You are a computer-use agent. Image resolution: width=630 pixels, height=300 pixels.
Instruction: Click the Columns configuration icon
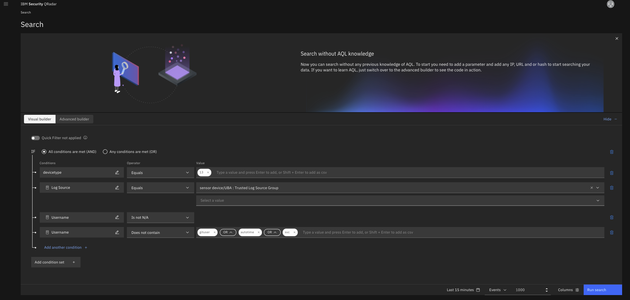pos(577,290)
